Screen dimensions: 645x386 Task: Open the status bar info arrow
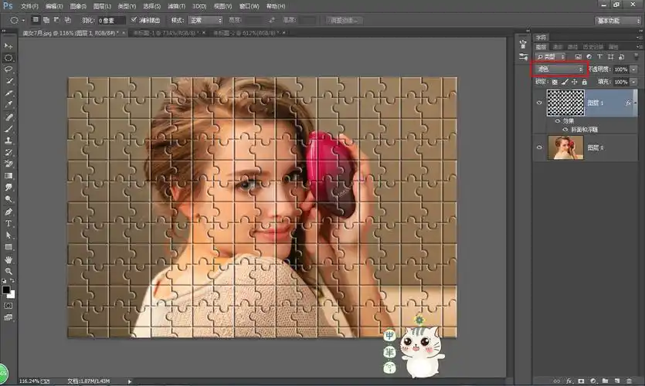click(x=130, y=381)
